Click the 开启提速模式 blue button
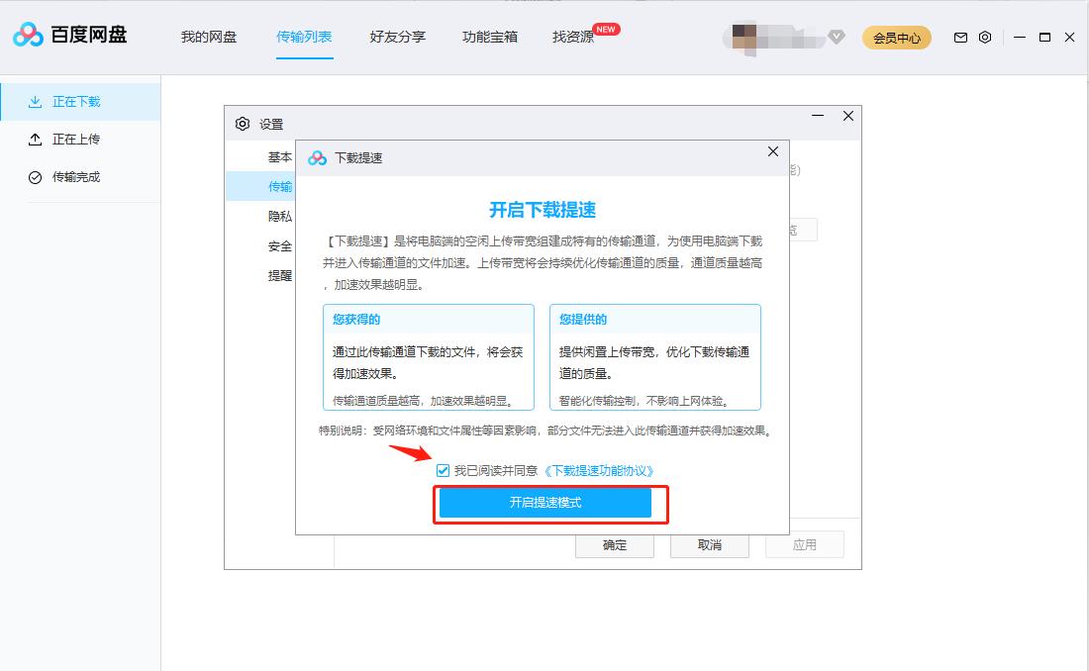The image size is (1089, 671). pyautogui.click(x=546, y=504)
